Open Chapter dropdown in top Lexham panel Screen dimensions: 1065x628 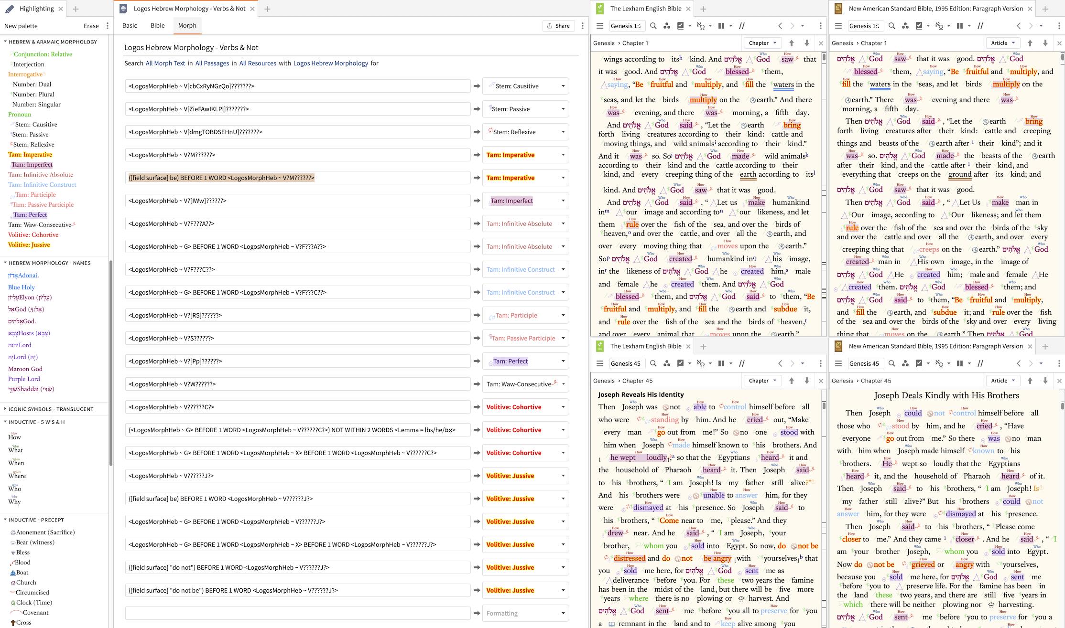pos(762,43)
